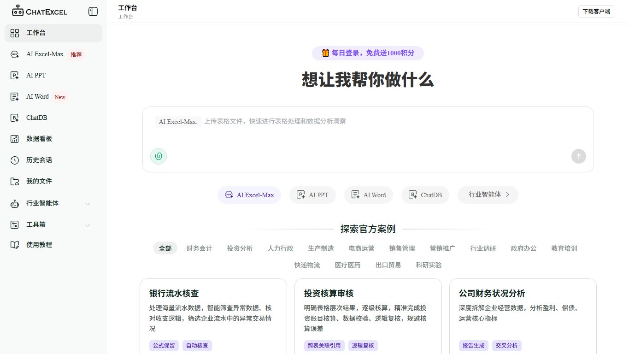Click the 跨表关联引用 tag

pyautogui.click(x=324, y=346)
